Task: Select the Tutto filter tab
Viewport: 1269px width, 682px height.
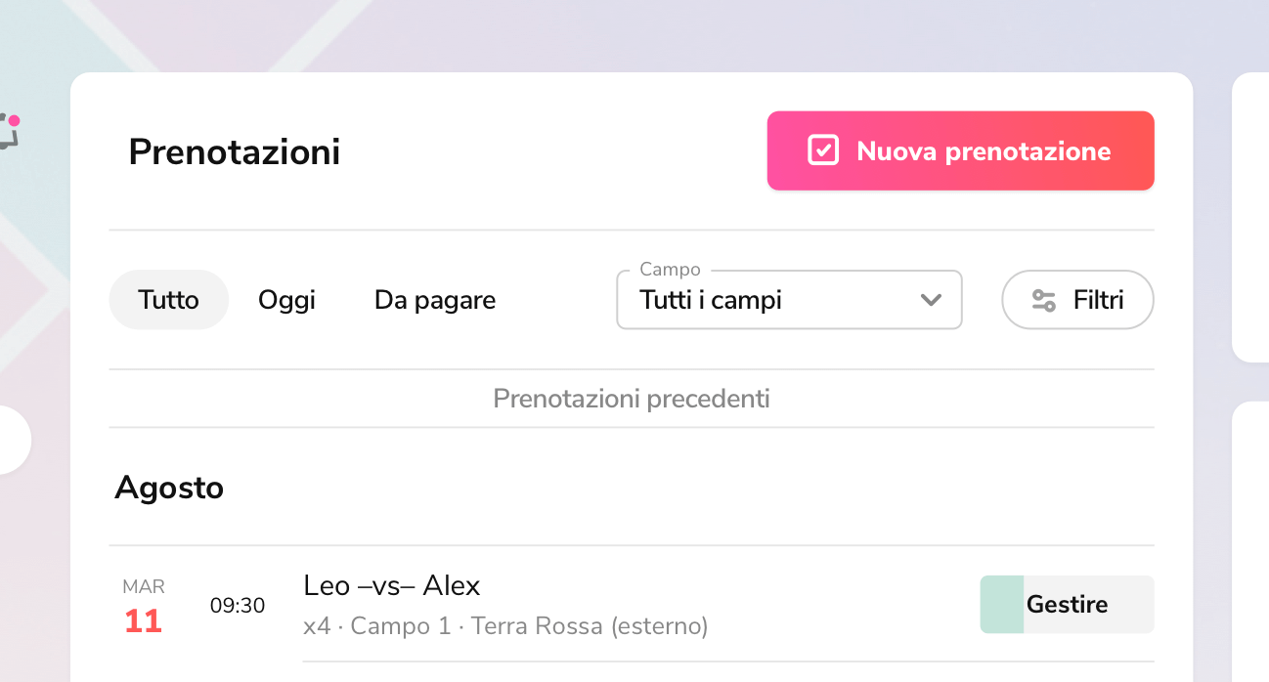Action: [x=168, y=300]
